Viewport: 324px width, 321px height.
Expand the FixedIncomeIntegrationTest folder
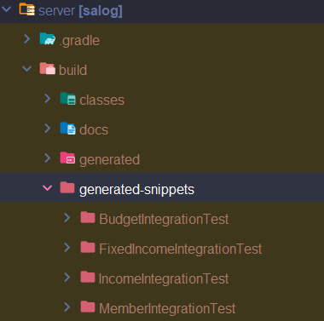click(x=67, y=248)
